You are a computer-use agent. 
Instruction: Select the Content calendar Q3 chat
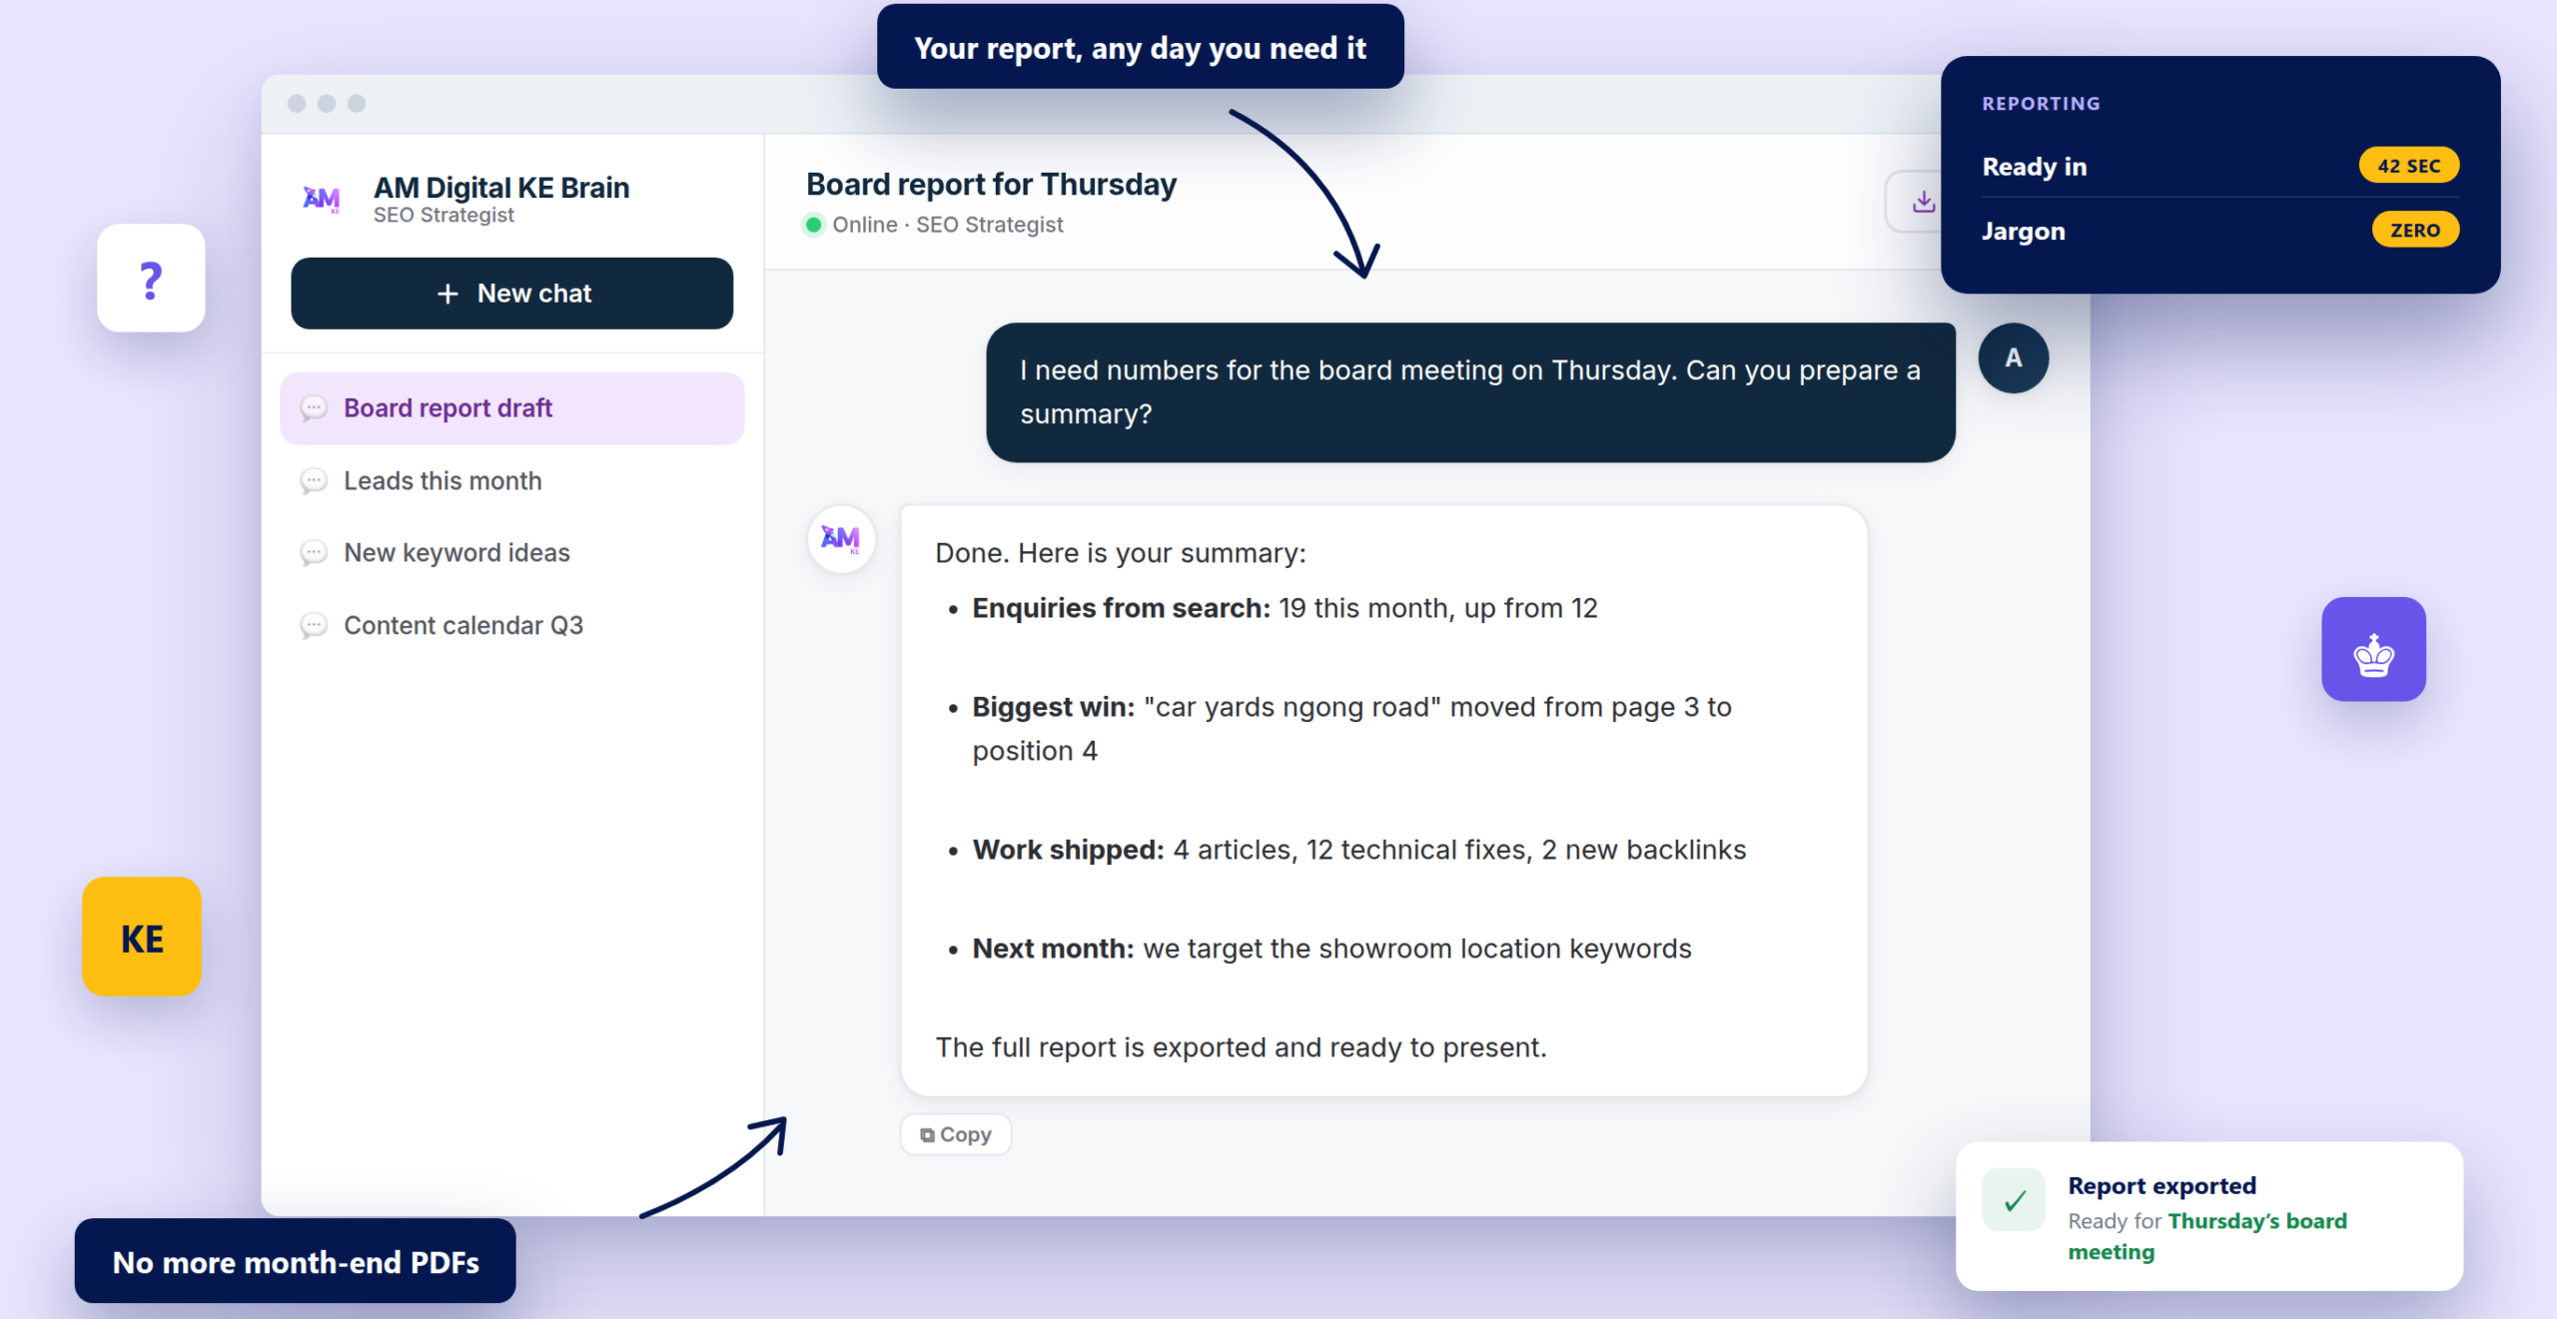511,626
